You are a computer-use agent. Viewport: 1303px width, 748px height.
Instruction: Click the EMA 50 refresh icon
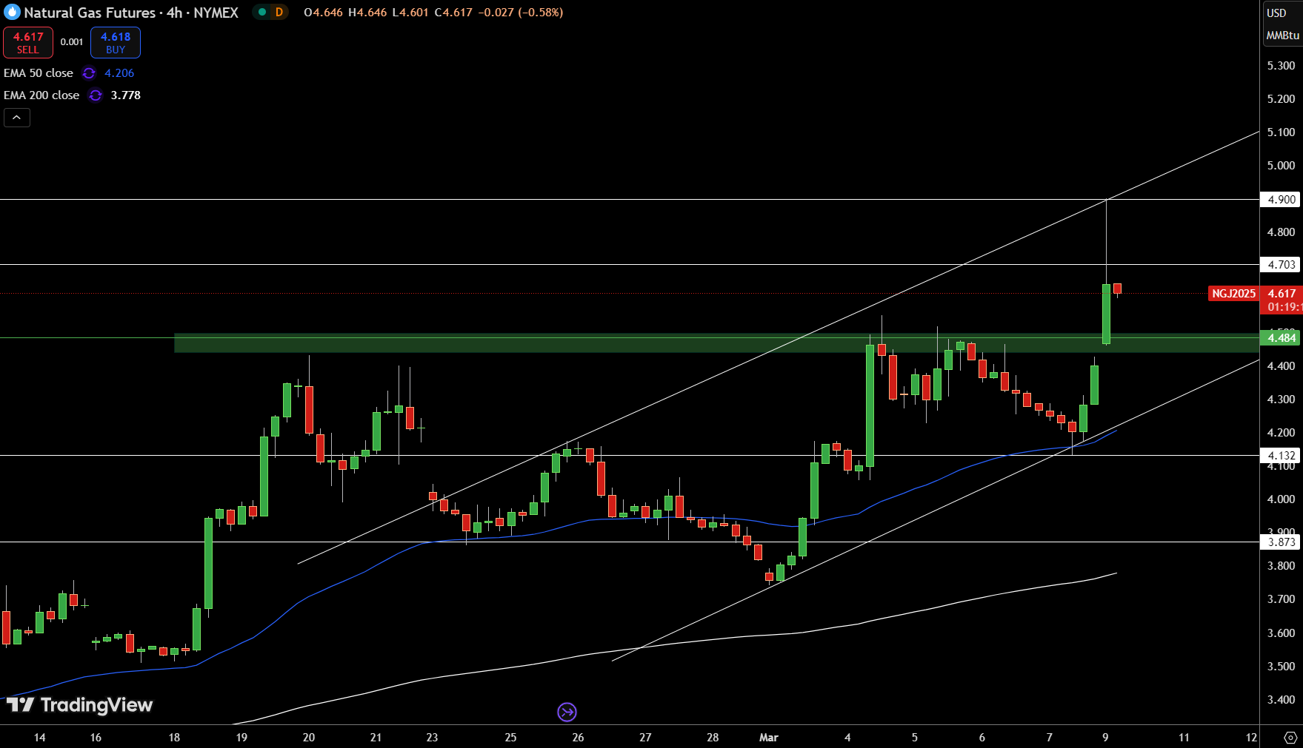(89, 73)
